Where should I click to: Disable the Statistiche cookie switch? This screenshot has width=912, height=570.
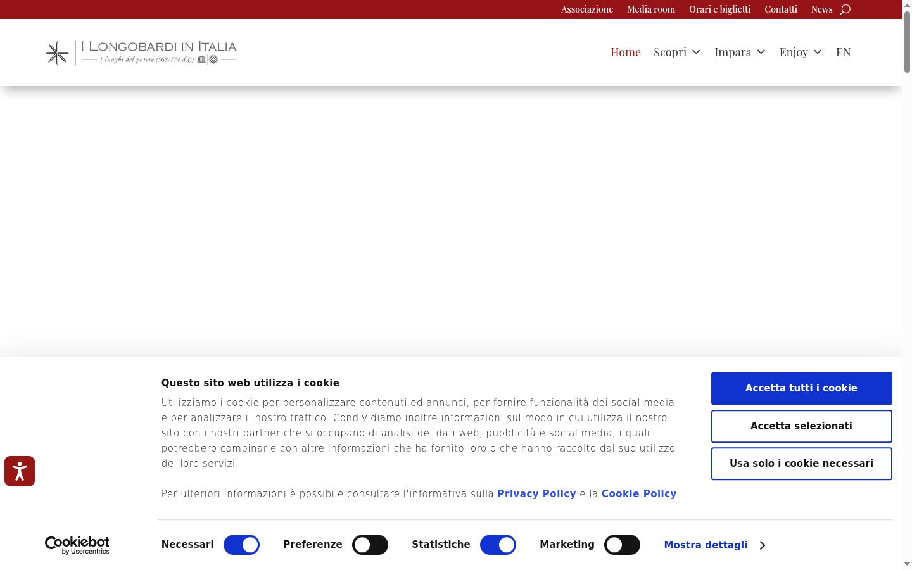click(x=498, y=545)
